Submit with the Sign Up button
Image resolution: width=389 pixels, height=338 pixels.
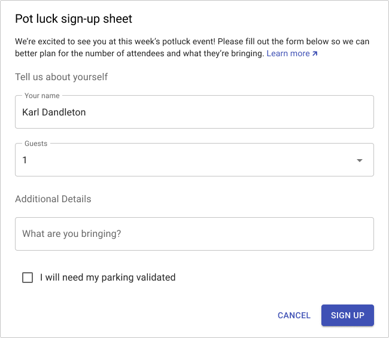pos(348,315)
